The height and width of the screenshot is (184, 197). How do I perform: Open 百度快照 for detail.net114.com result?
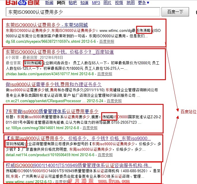click(x=105, y=155)
